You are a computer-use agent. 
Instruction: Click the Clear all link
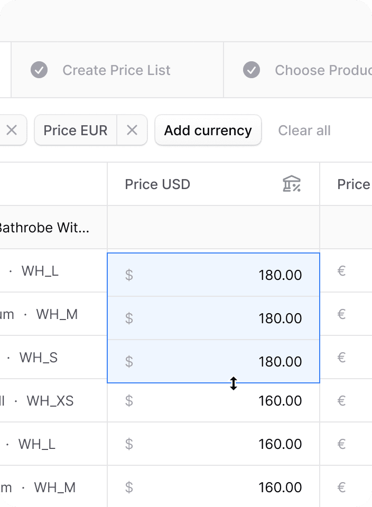[x=304, y=130]
